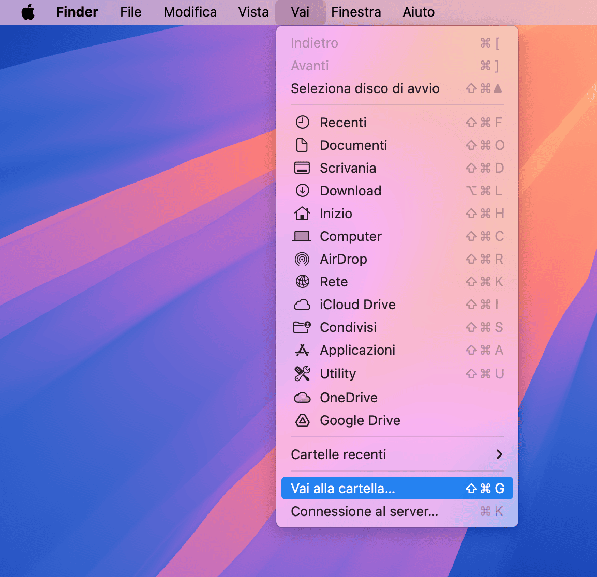This screenshot has height=577, width=597.
Task: Select the Google Drive label
Action: pyautogui.click(x=360, y=420)
